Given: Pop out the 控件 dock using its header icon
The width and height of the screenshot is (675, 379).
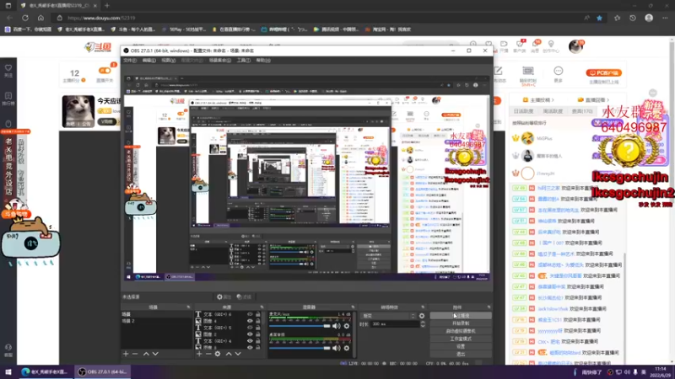Looking at the screenshot, I should 489,307.
